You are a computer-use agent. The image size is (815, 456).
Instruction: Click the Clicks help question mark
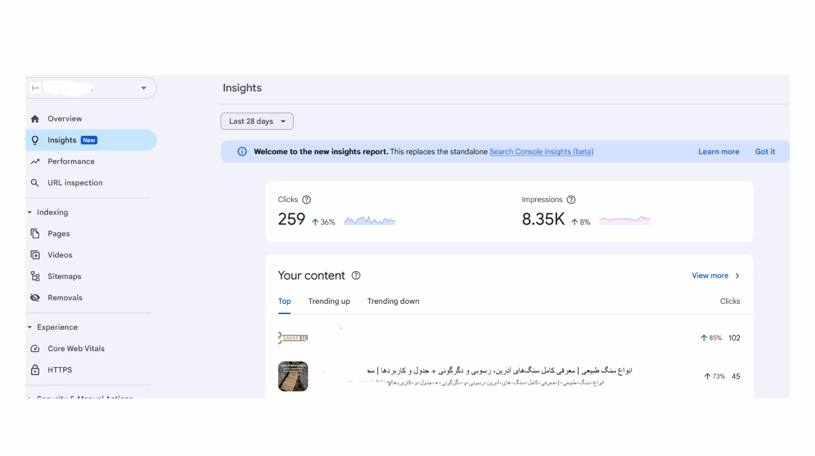pos(307,199)
